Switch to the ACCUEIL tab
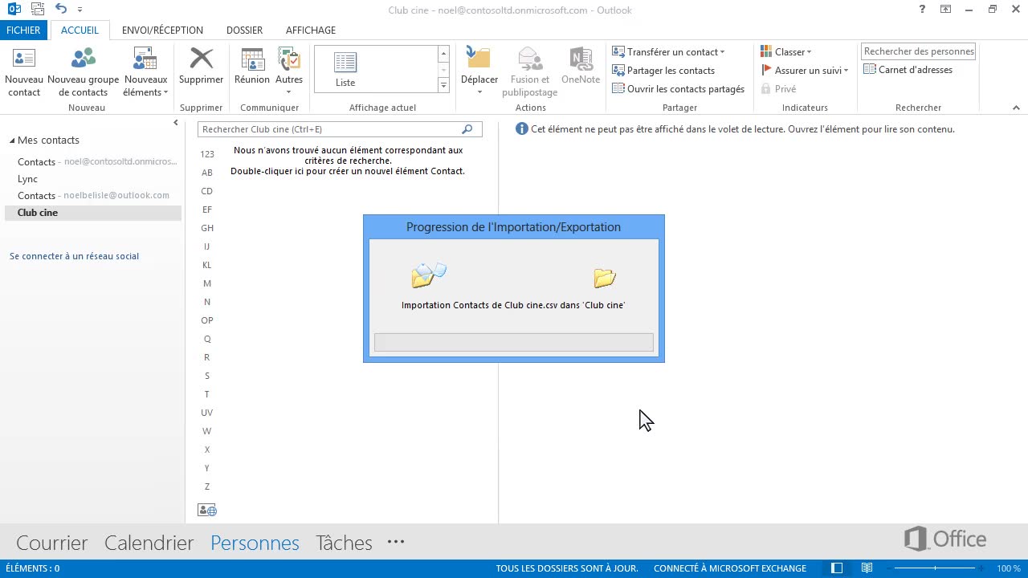This screenshot has height=578, width=1028. click(80, 30)
